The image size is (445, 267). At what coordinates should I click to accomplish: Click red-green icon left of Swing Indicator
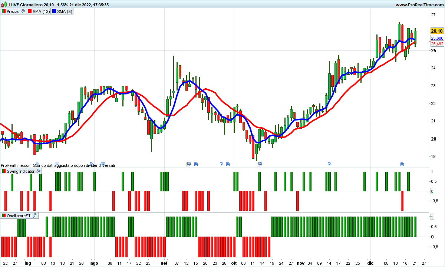coord(3,171)
